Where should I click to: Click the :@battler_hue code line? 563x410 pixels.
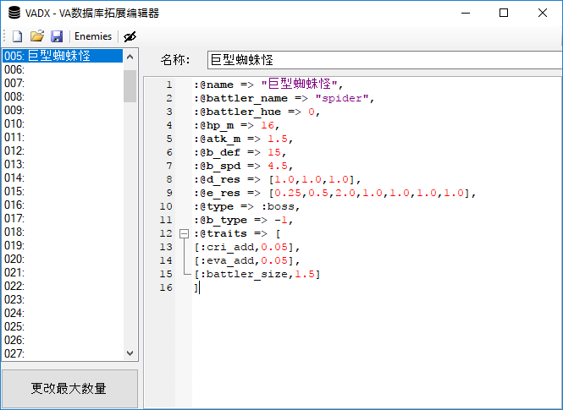[x=257, y=112]
